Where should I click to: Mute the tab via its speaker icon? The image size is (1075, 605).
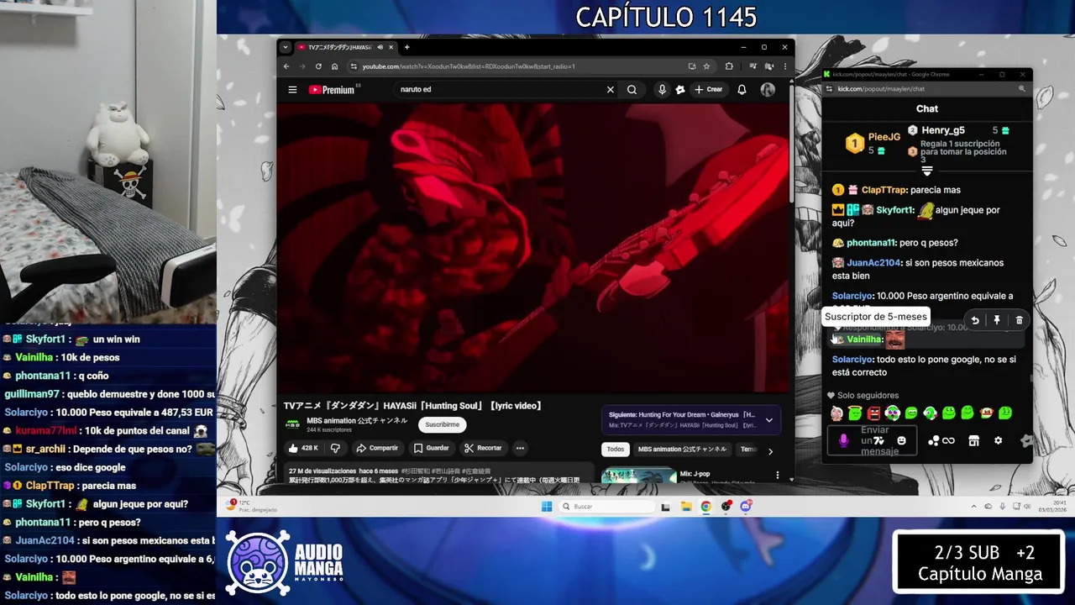pyautogui.click(x=380, y=47)
